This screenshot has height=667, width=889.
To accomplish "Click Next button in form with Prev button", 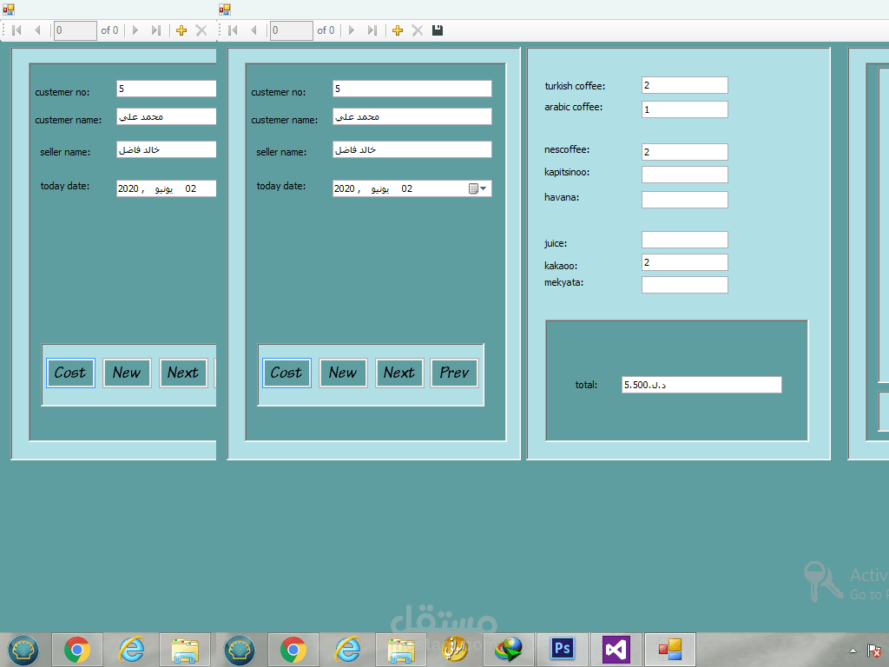I will pos(399,373).
